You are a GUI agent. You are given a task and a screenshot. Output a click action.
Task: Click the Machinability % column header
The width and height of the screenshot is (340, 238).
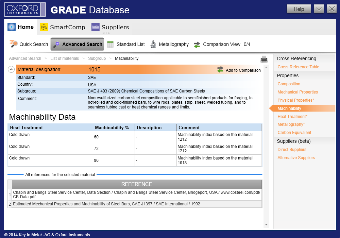[114, 128]
